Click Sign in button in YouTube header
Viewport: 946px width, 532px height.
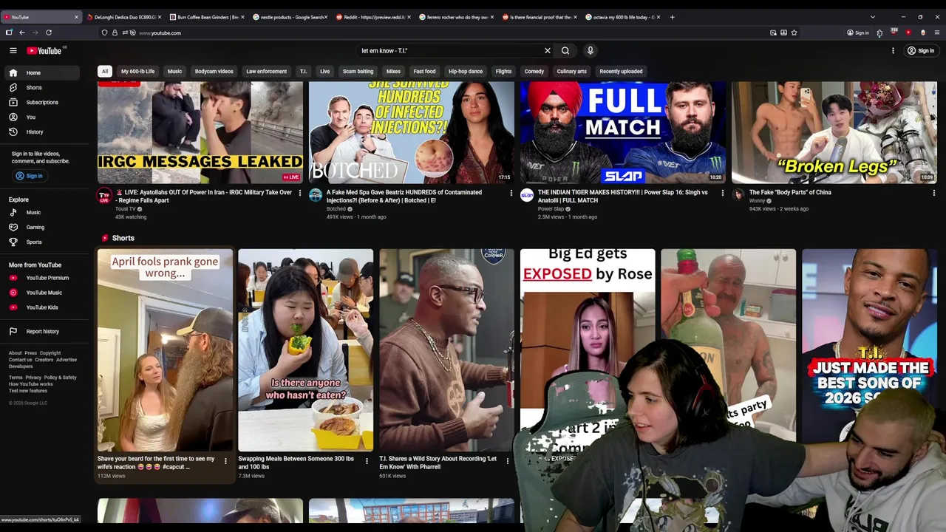[x=921, y=51]
